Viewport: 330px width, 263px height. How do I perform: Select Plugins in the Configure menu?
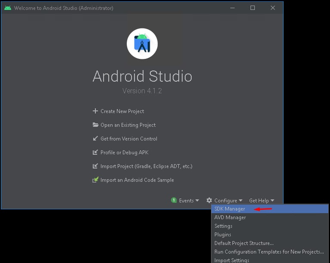(x=270, y=235)
